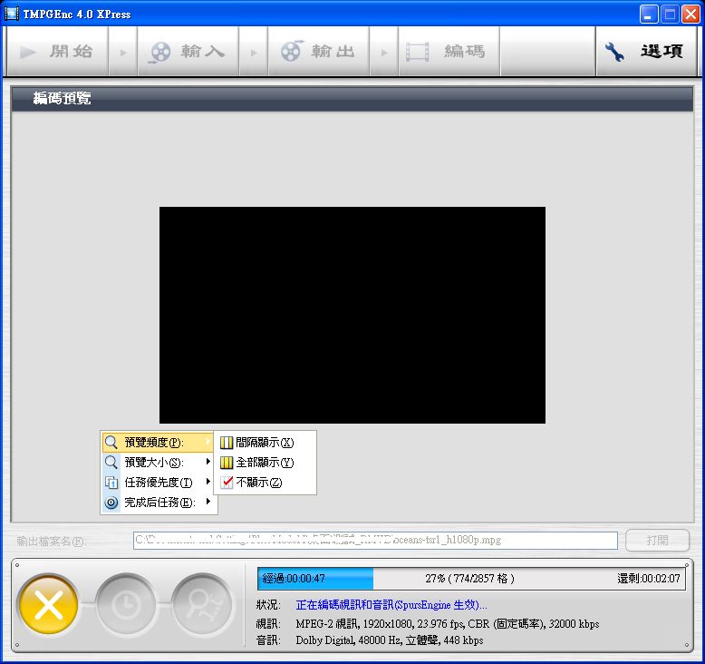The image size is (705, 664).
Task: Click the arrow between 輸入 and 輸出
Action: pyautogui.click(x=254, y=53)
